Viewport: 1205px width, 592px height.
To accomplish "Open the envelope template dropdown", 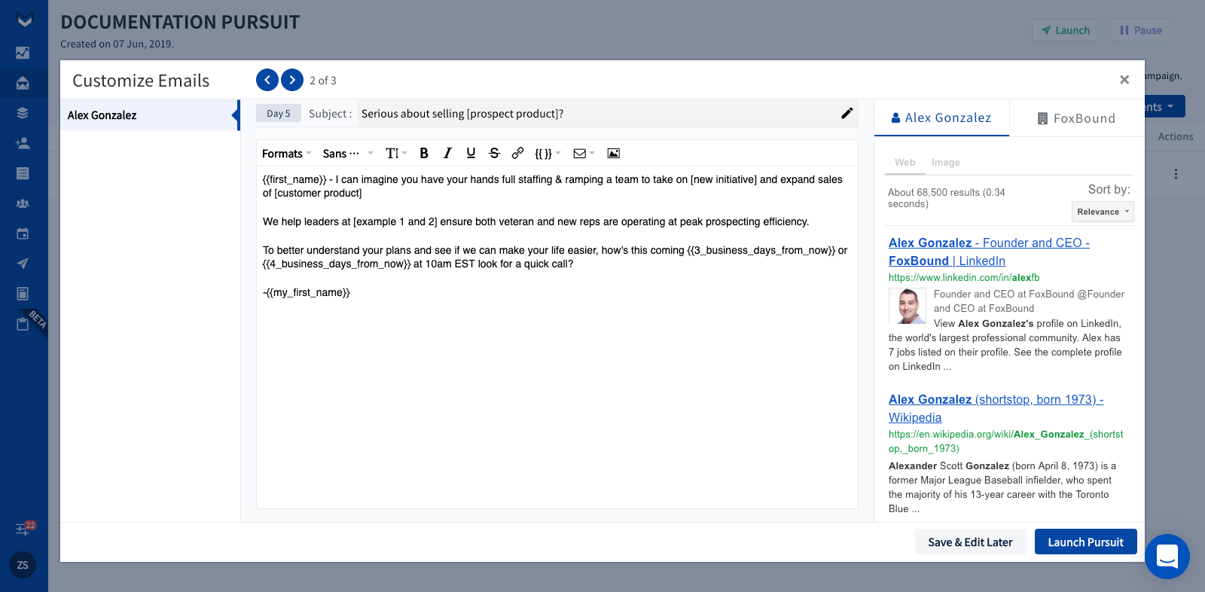I will (584, 153).
